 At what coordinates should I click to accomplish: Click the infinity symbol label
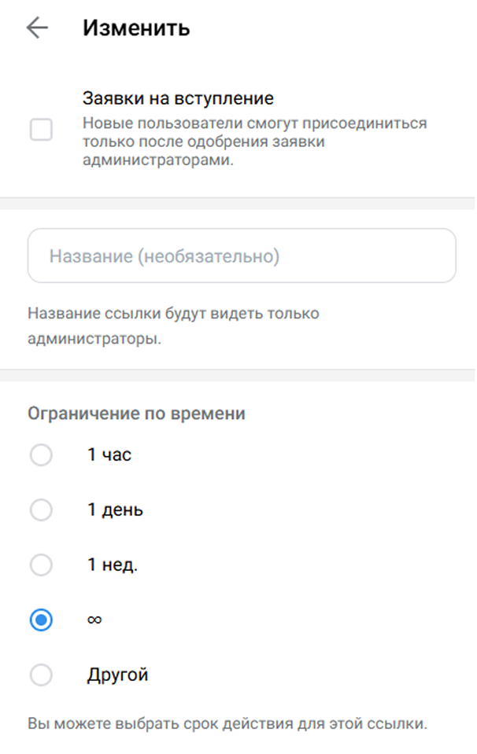(x=94, y=620)
